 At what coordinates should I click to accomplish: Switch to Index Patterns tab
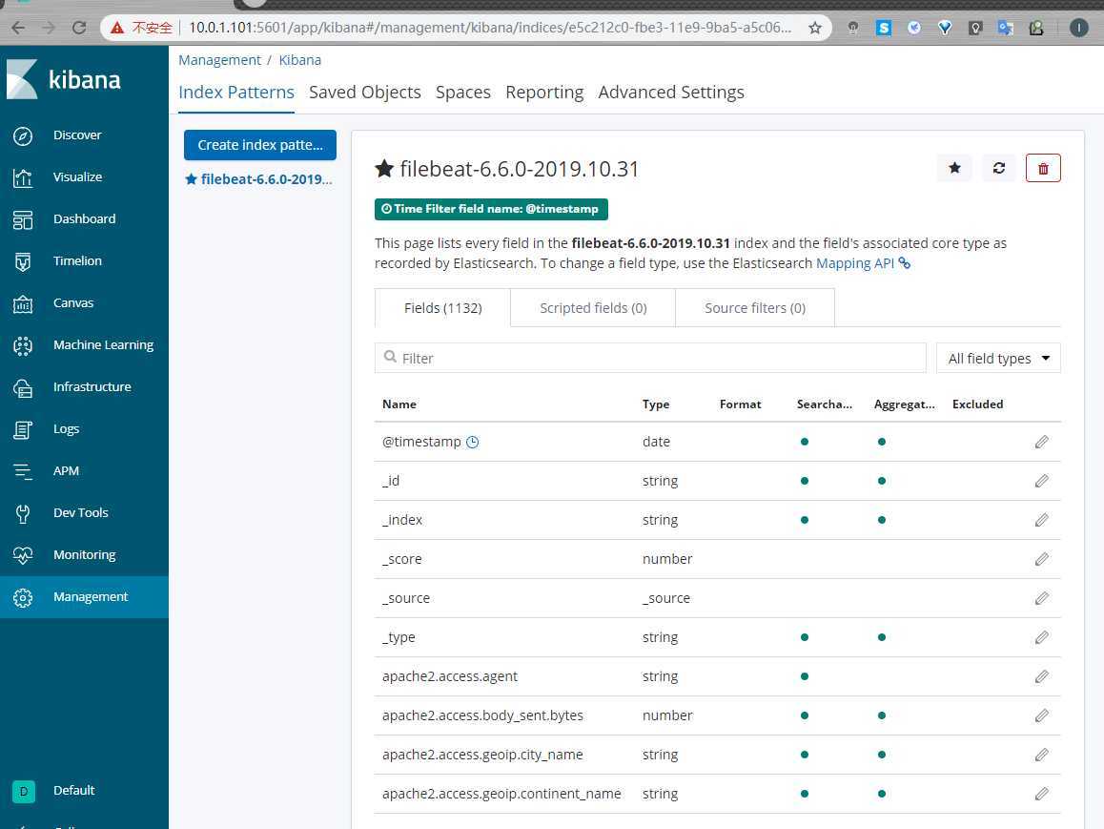pos(236,93)
